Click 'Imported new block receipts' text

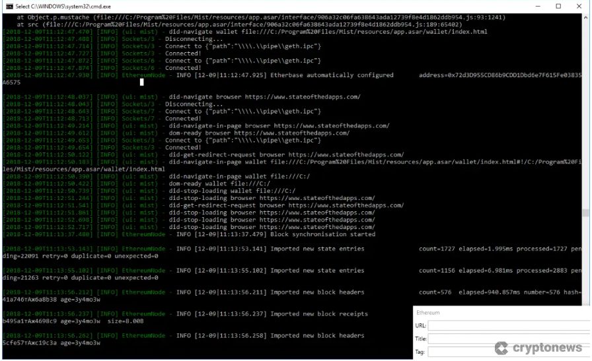coord(319,314)
